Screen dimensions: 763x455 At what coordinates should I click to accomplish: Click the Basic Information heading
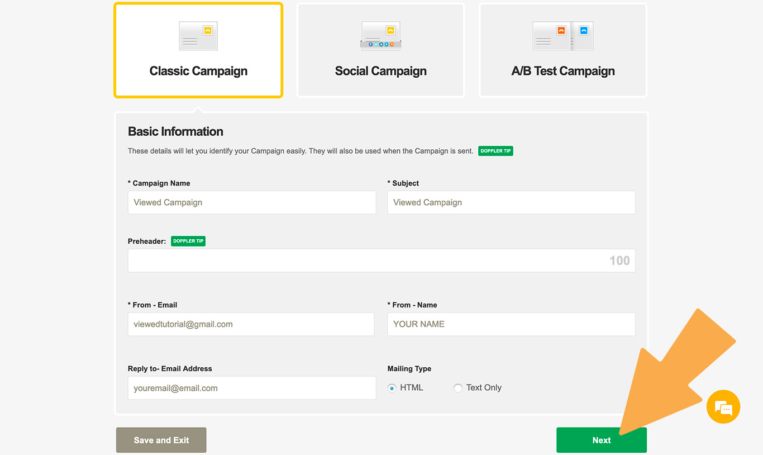pyautogui.click(x=175, y=131)
